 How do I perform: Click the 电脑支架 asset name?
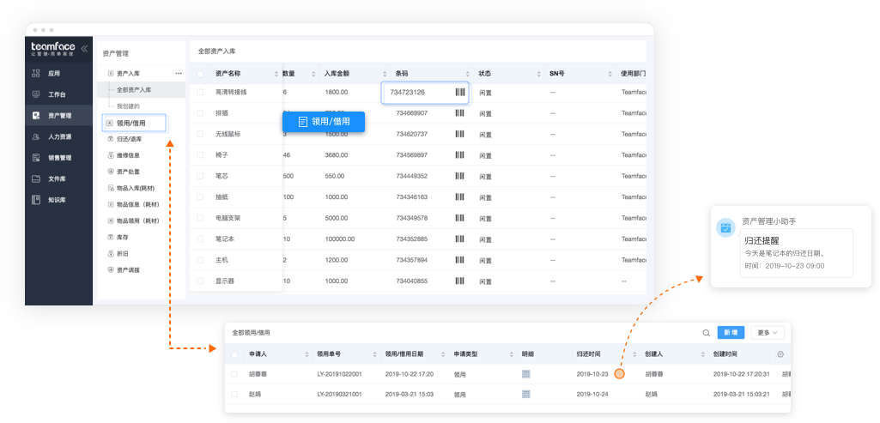[x=228, y=218]
